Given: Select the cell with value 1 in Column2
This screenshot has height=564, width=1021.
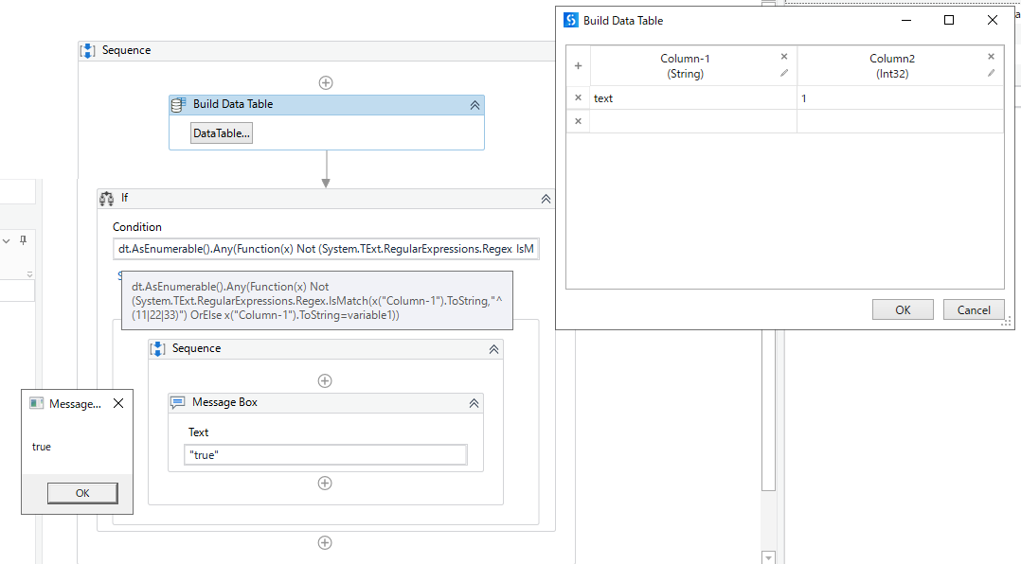Looking at the screenshot, I should [x=900, y=98].
